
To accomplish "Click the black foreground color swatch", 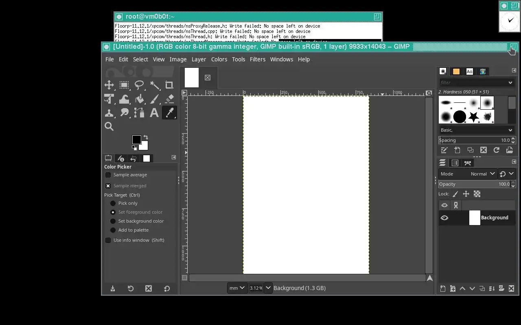I will click(136, 139).
